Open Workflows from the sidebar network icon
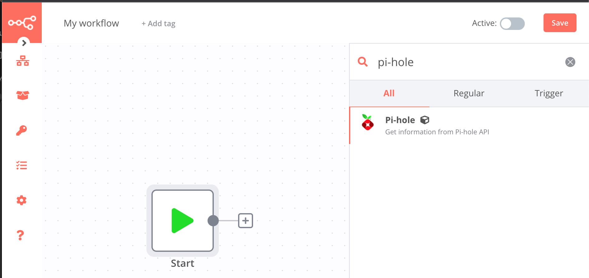Screen dimensions: 589x278 tap(23, 61)
